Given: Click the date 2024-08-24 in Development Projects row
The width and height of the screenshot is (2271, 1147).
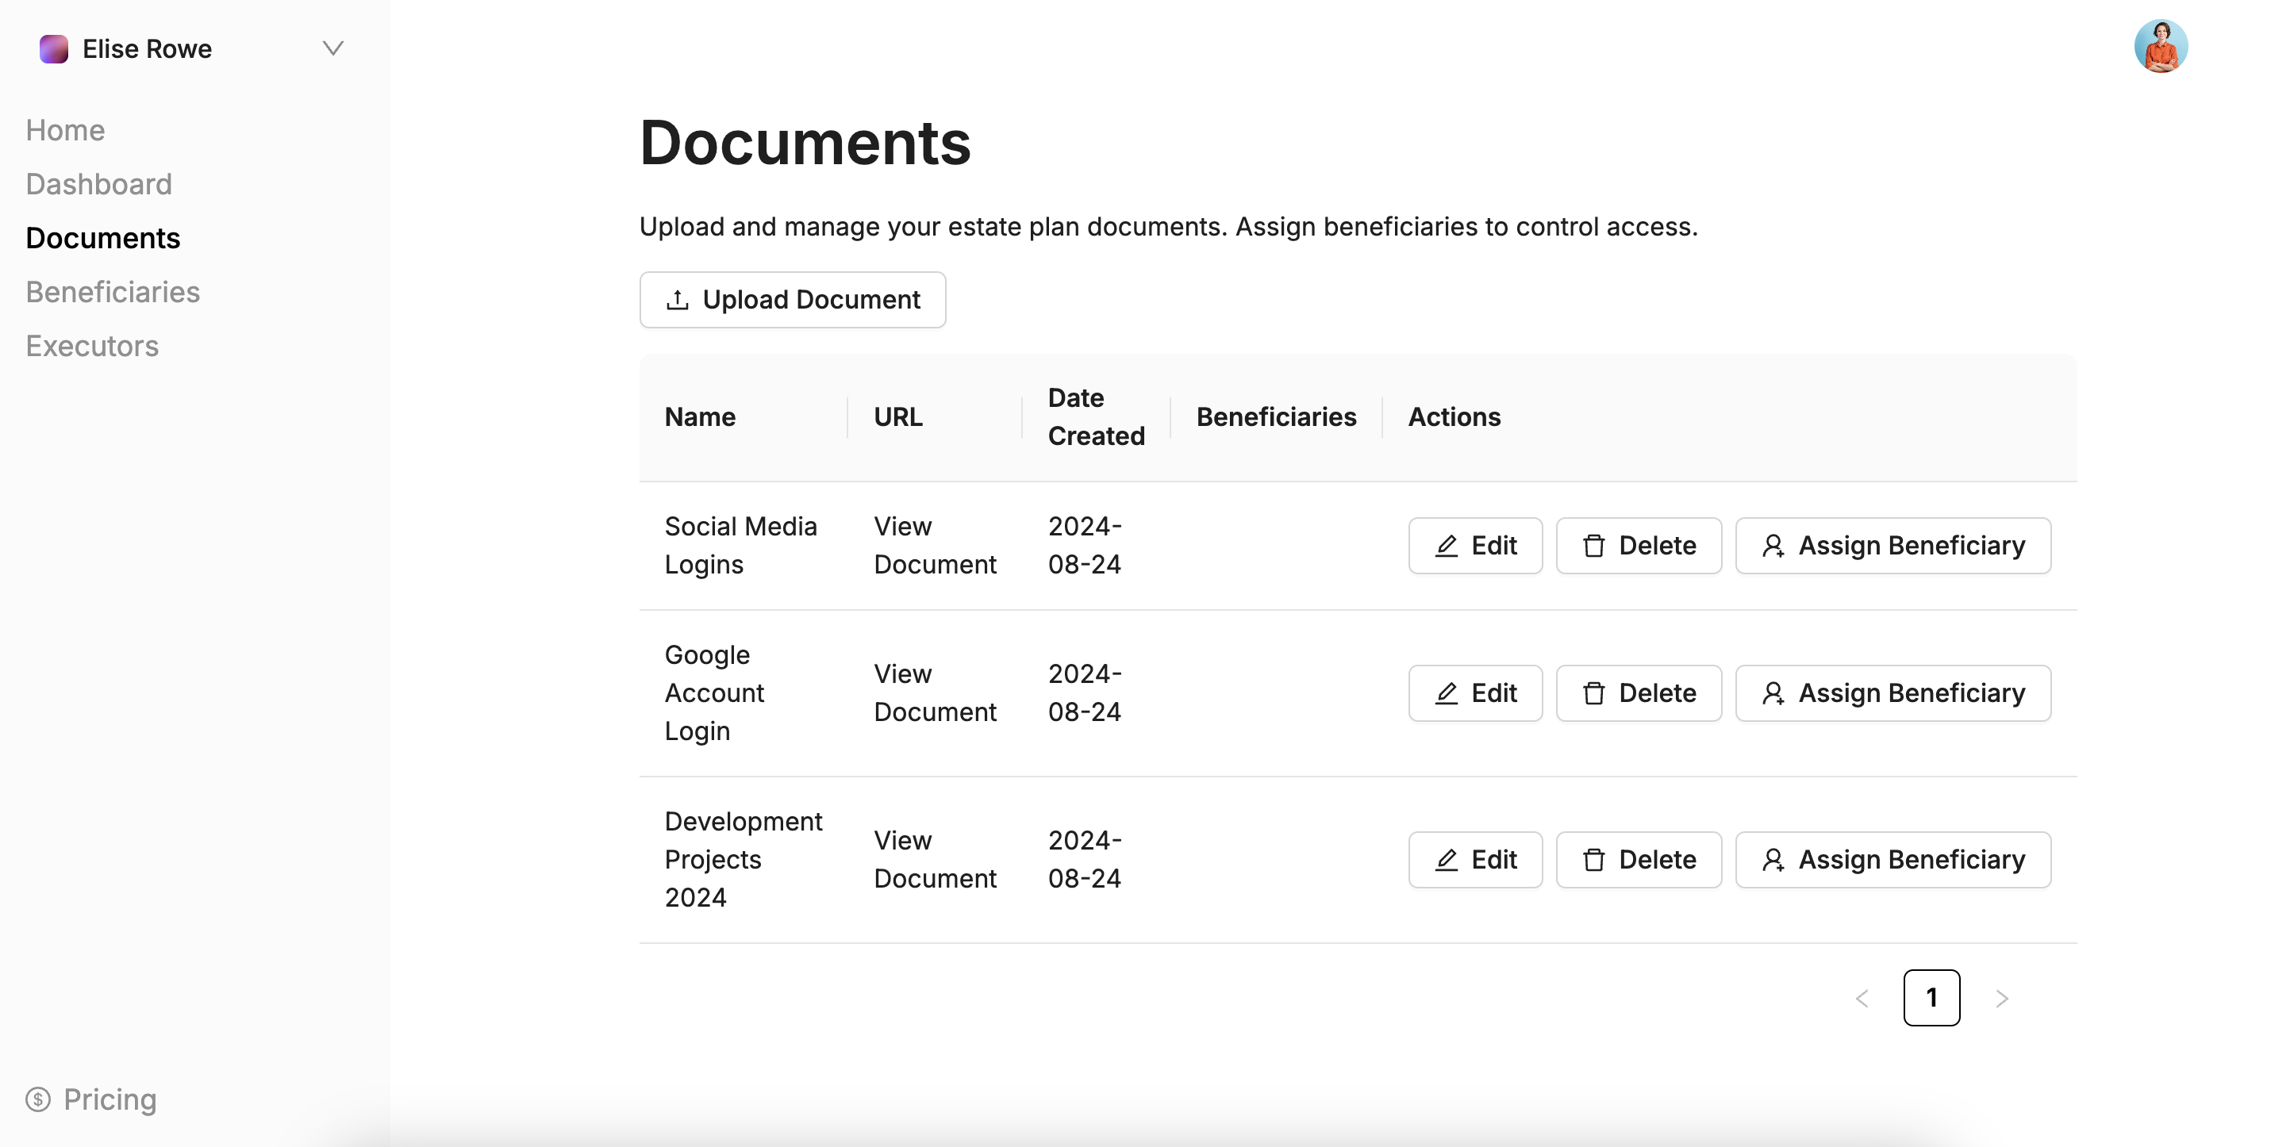Looking at the screenshot, I should click(x=1085, y=859).
